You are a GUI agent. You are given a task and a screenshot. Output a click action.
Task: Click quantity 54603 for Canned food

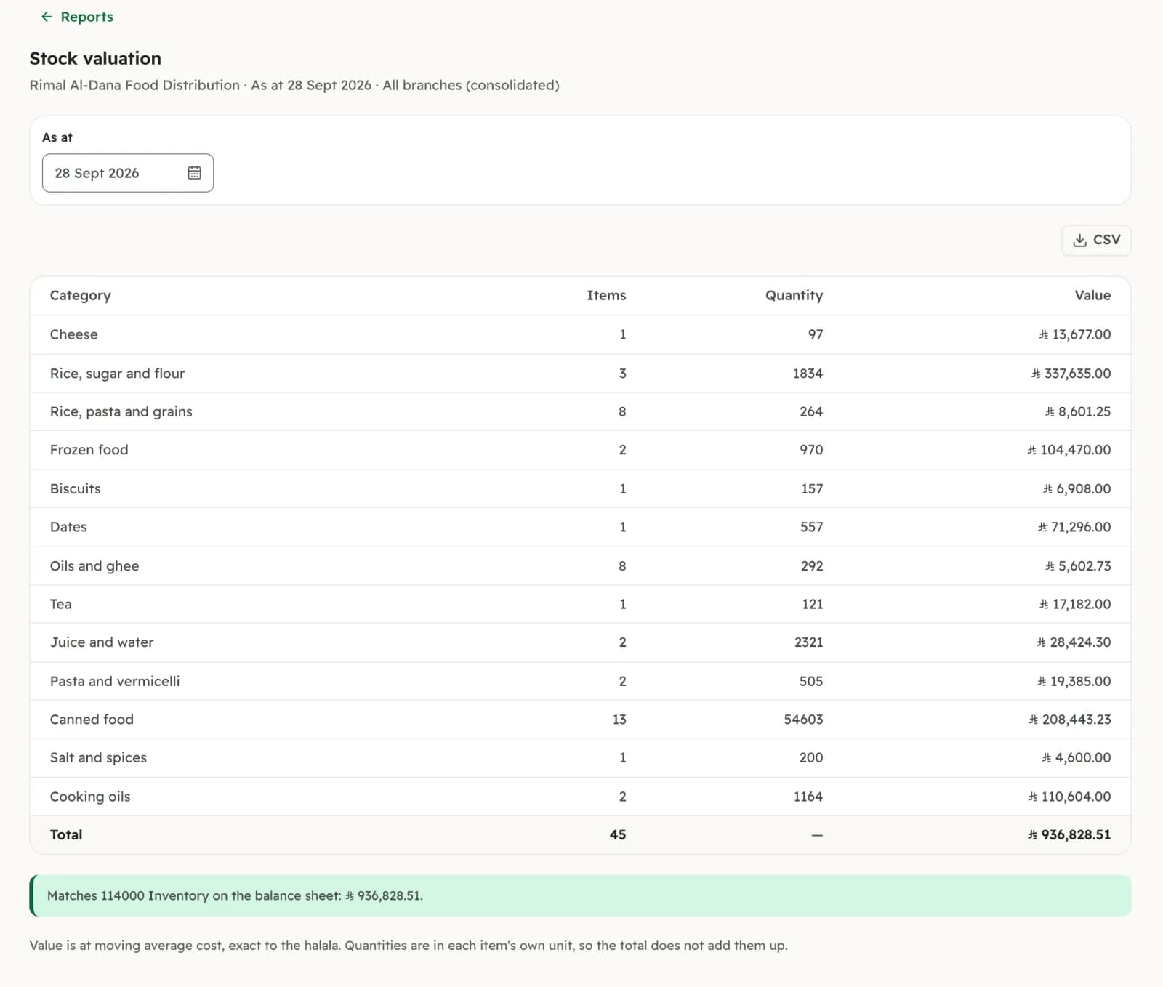click(x=803, y=720)
